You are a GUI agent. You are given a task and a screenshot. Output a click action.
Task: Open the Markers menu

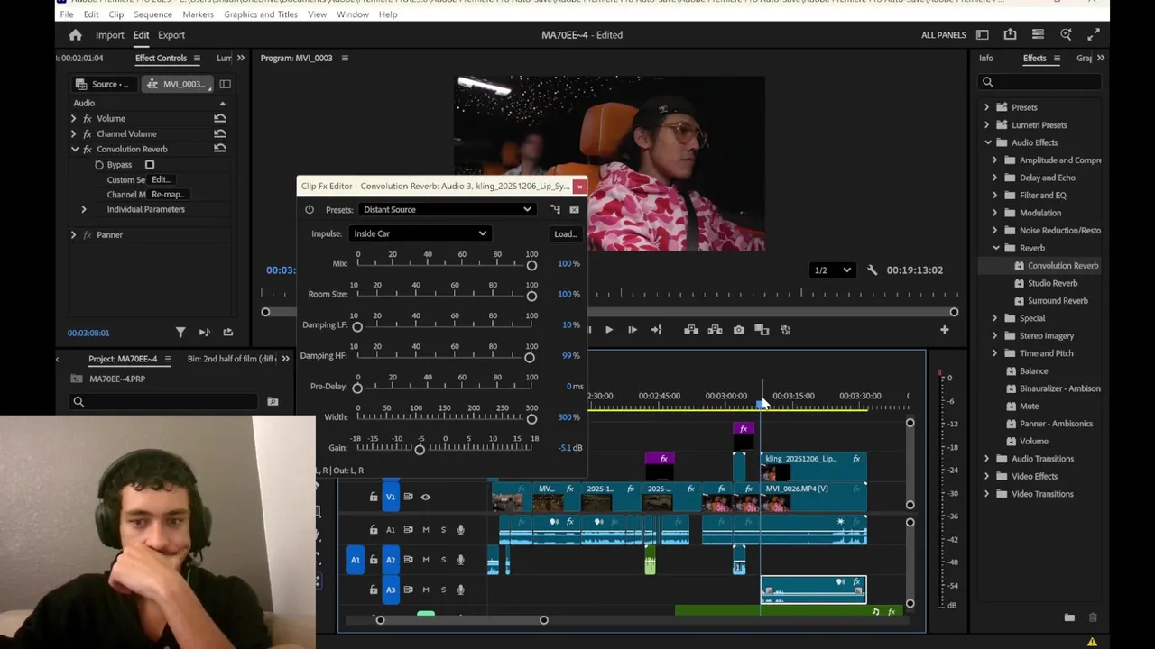point(198,14)
